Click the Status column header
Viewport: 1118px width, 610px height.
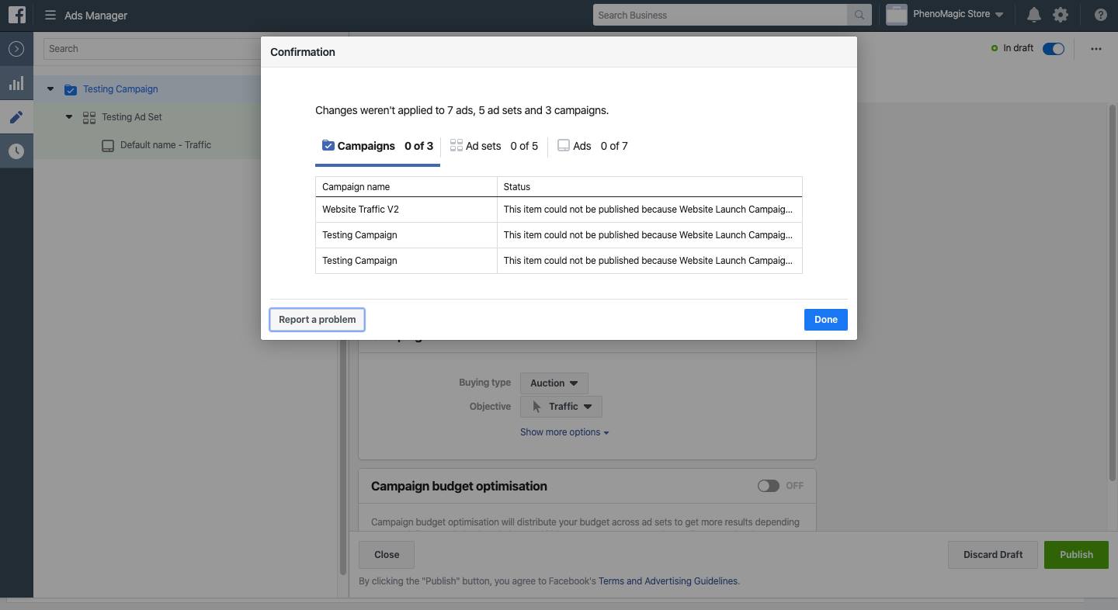[x=649, y=187]
